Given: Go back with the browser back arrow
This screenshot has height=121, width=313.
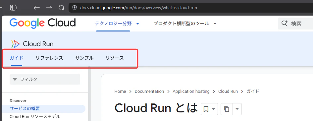Looking at the screenshot, I should coord(36,8).
